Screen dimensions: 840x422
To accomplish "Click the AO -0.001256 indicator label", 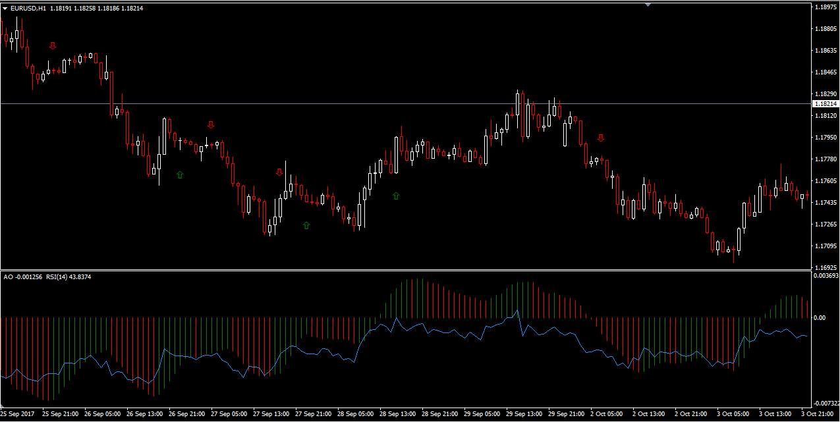I will pos(22,277).
